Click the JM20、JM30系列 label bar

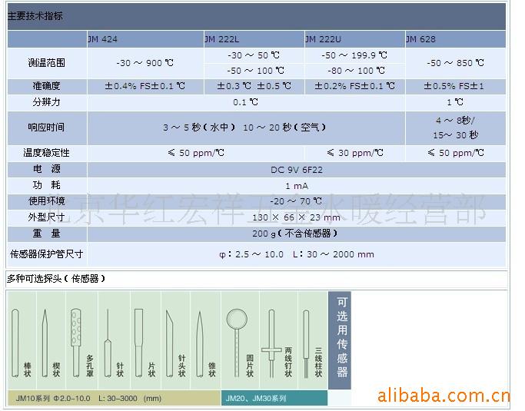[x=274, y=398]
